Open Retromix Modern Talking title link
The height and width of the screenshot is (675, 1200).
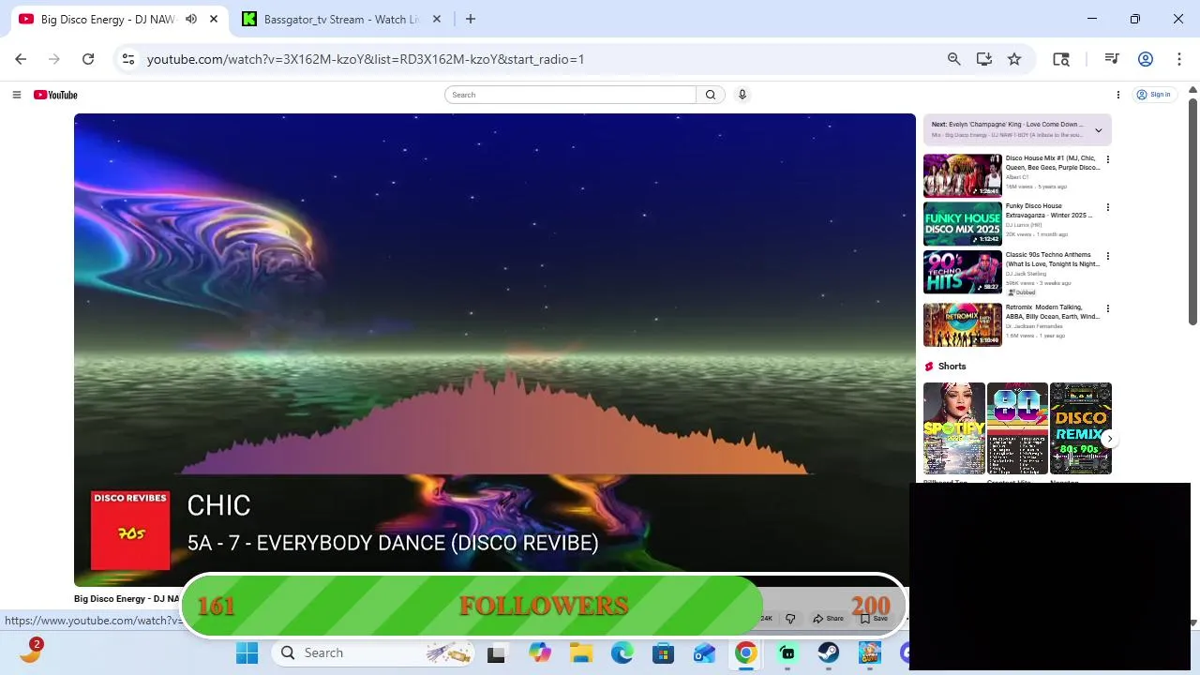pyautogui.click(x=1053, y=312)
